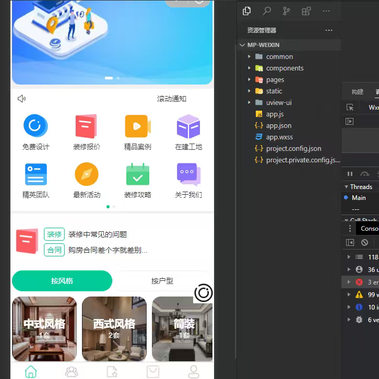Tap the banner carousel image
This screenshot has height=379, width=379.
point(112,42)
